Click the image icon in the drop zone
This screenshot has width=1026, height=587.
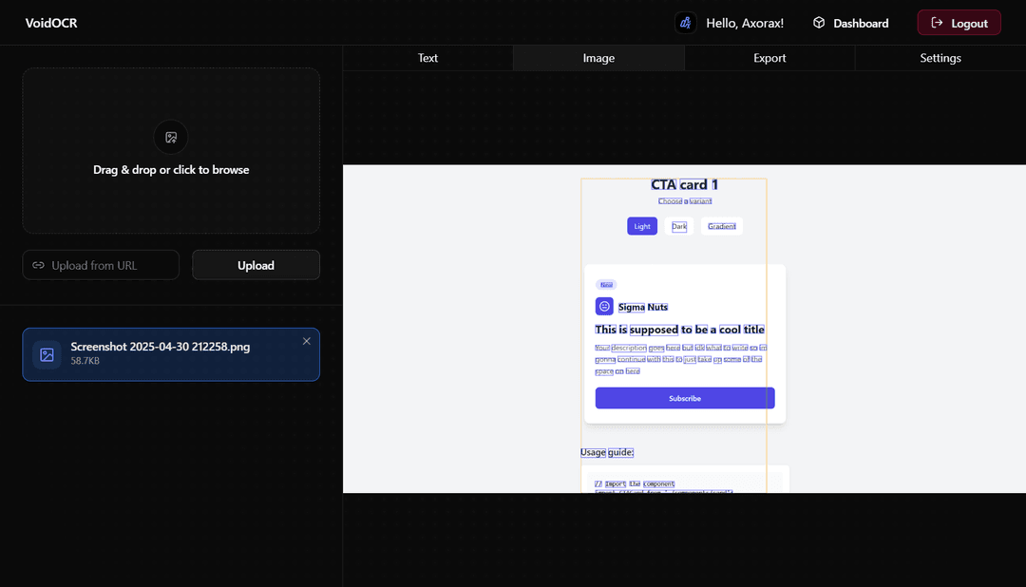[170, 137]
